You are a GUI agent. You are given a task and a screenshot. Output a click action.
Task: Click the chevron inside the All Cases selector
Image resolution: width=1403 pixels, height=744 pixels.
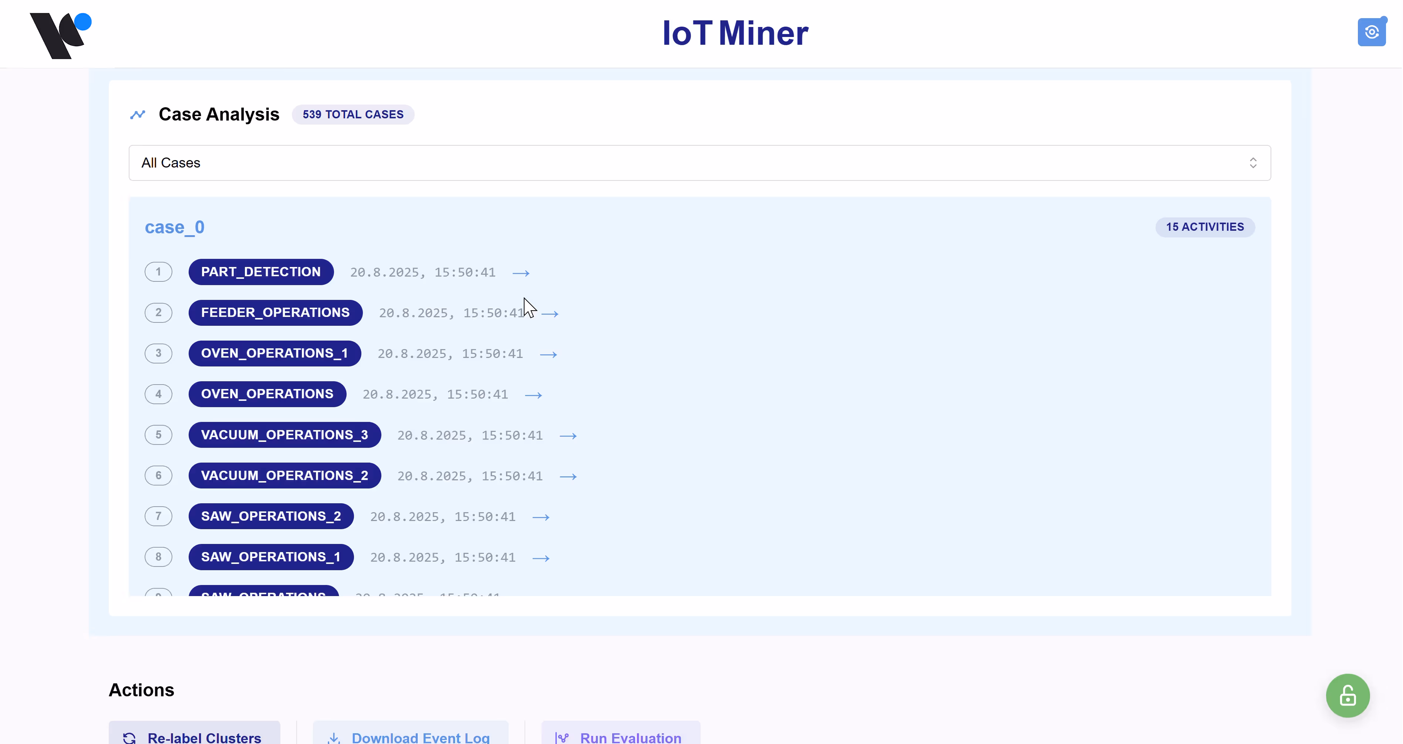(1253, 162)
